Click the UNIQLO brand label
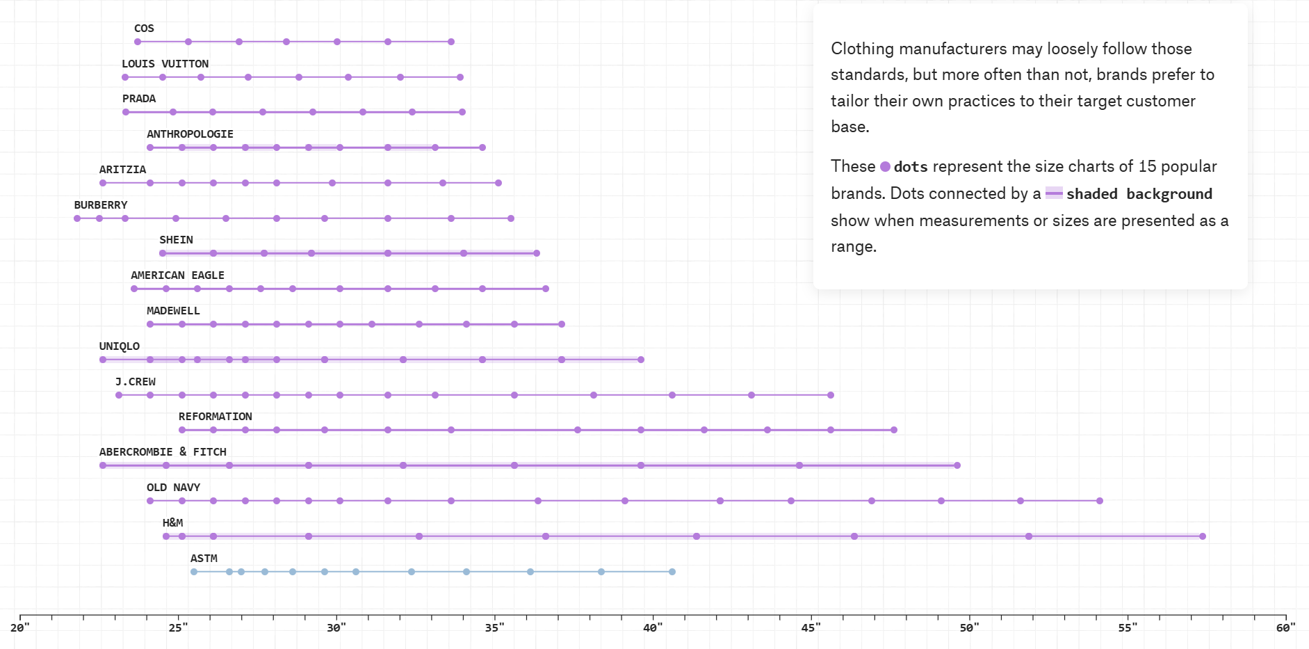Viewport: 1309px width, 649px height. (119, 346)
